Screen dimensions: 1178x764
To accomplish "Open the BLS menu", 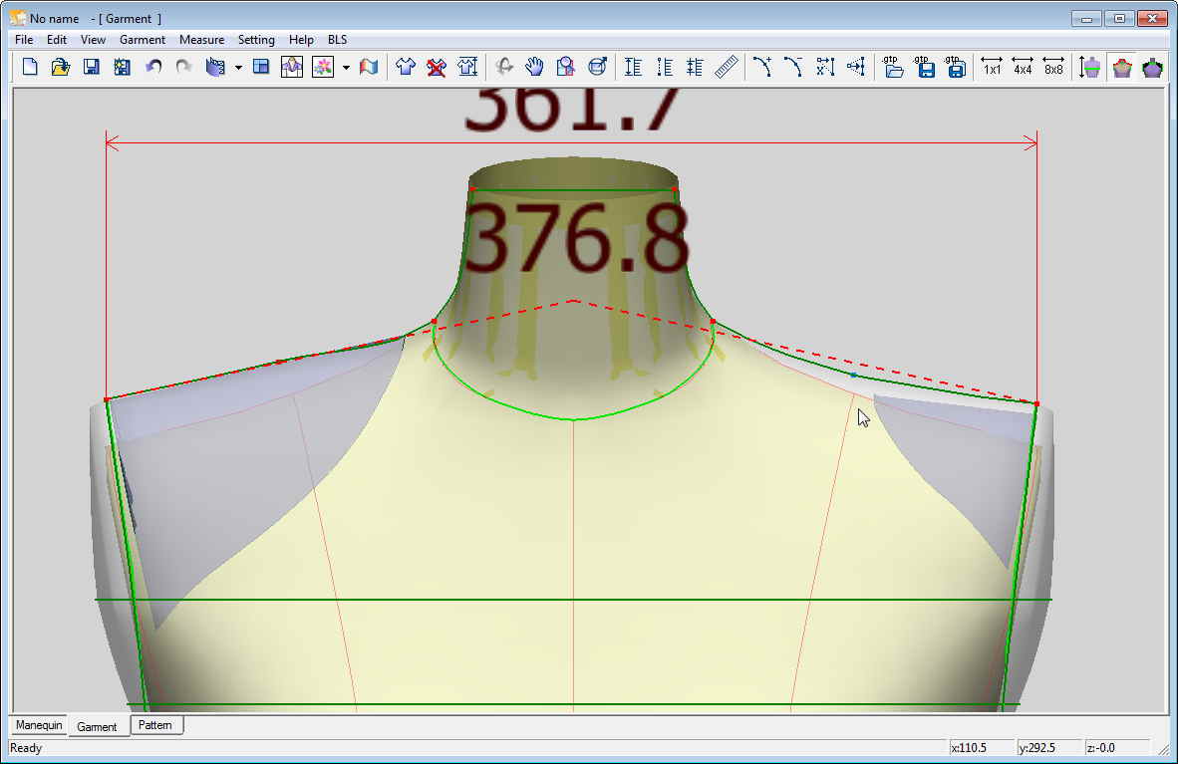I will 337,40.
